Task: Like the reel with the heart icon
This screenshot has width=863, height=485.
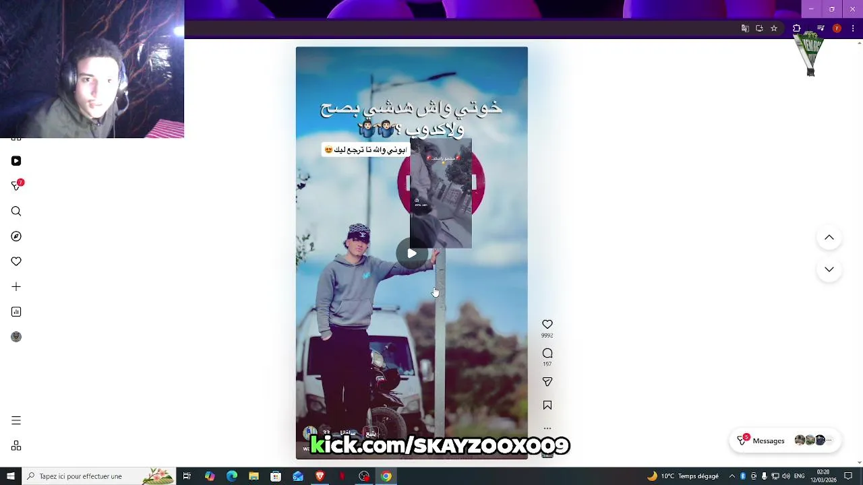Action: pos(547,325)
